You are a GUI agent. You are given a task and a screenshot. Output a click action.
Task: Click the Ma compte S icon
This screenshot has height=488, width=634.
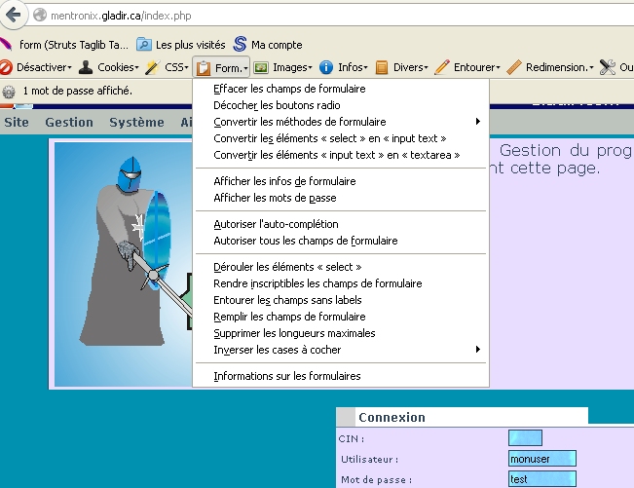pos(240,44)
